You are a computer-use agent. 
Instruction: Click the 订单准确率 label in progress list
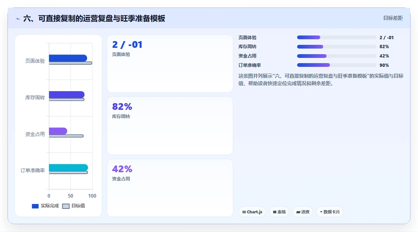click(250, 65)
